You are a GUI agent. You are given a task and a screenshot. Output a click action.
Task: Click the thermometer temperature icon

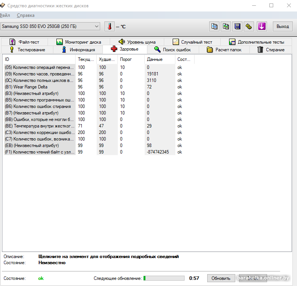click(x=109, y=26)
